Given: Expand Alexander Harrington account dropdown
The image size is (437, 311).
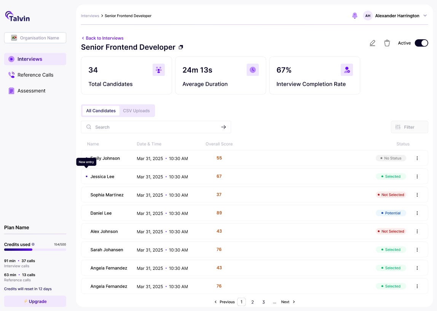Looking at the screenshot, I should [x=425, y=16].
